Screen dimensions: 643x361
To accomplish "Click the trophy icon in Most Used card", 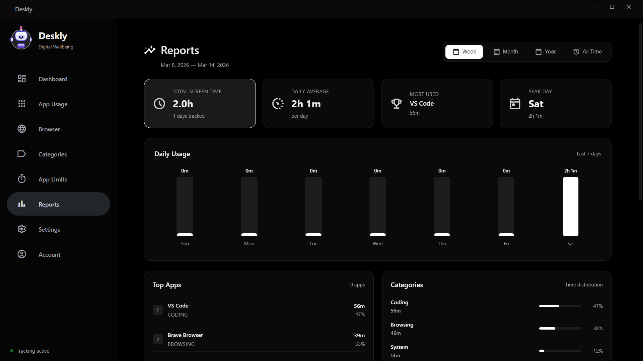I will point(397,103).
